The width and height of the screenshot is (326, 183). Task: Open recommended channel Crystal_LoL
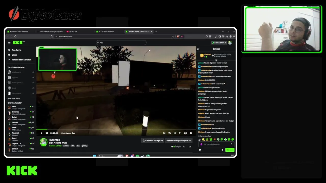[x=21, y=145]
